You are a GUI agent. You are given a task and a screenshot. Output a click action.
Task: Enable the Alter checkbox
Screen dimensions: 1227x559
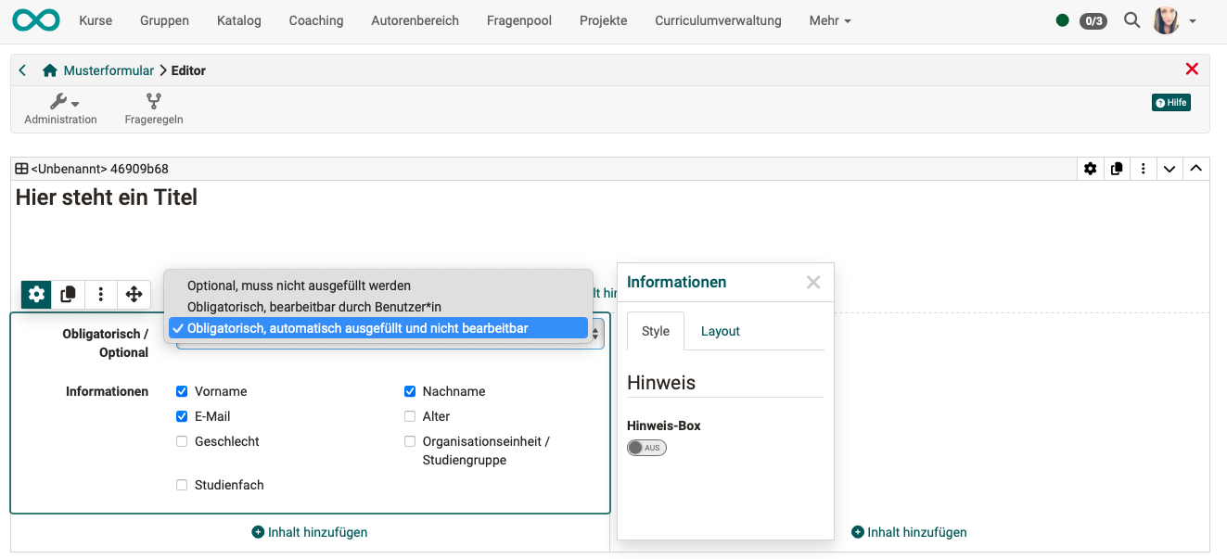tap(410, 416)
